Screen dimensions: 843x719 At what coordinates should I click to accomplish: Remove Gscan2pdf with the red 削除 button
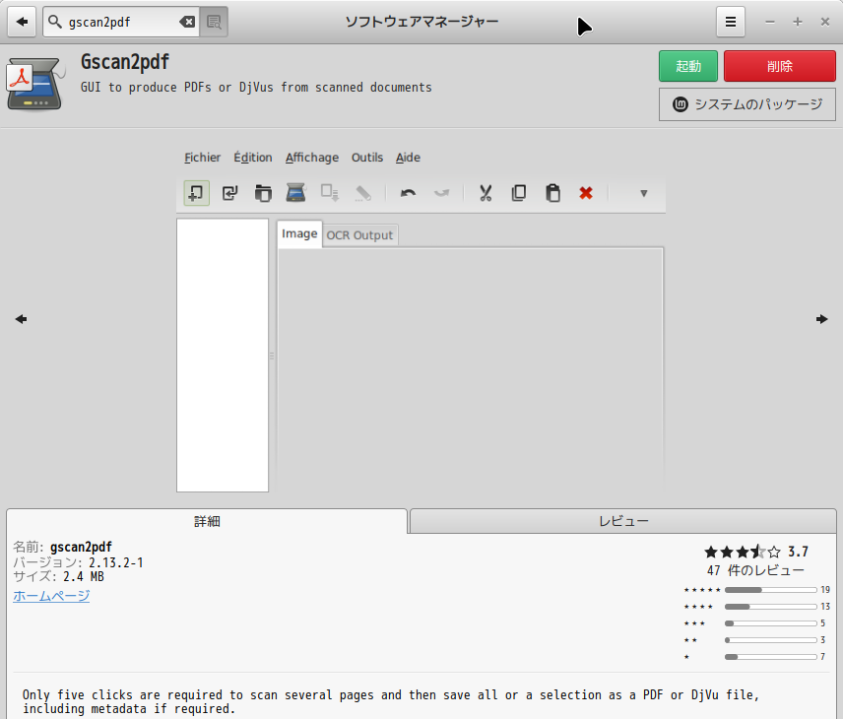(x=780, y=66)
